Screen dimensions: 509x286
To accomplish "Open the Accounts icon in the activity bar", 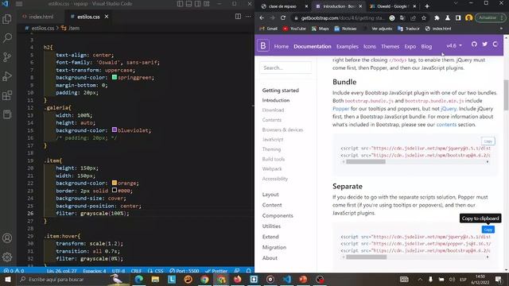I will [x=7, y=238].
